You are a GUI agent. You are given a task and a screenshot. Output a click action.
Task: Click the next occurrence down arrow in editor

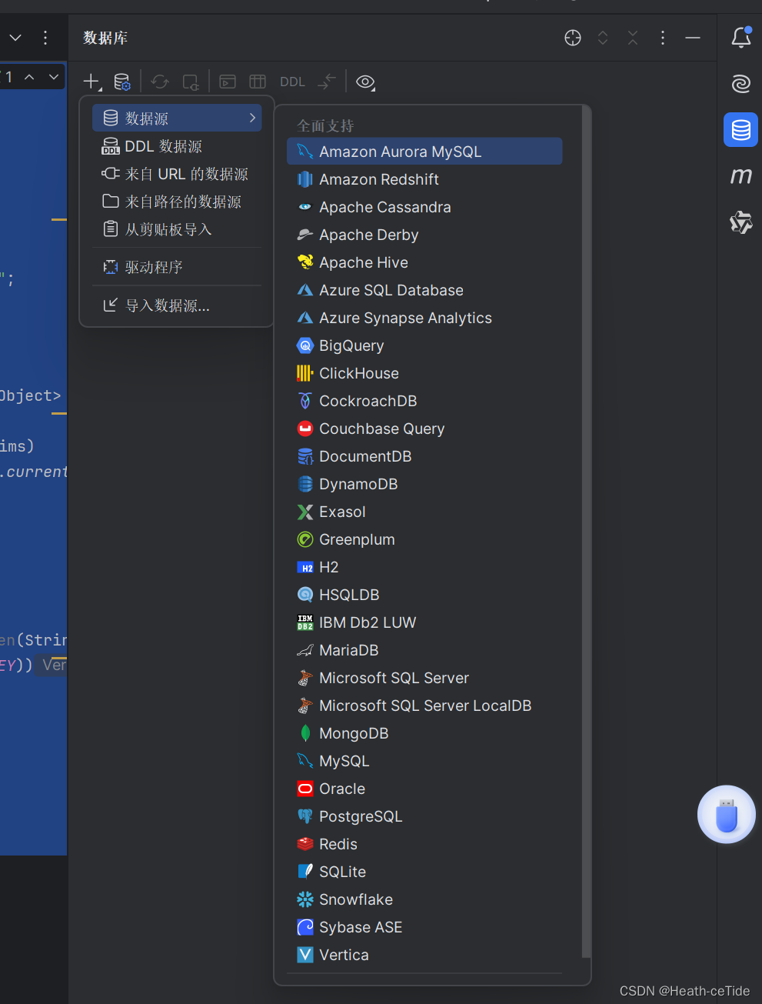pyautogui.click(x=53, y=77)
